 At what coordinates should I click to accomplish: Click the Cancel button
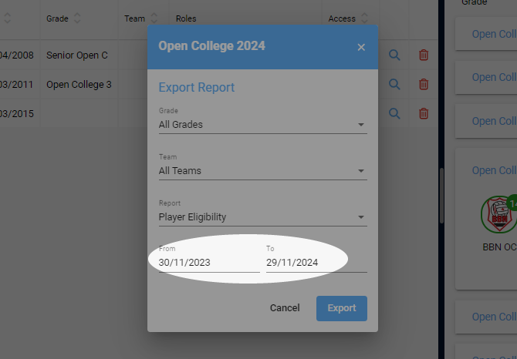(x=285, y=308)
